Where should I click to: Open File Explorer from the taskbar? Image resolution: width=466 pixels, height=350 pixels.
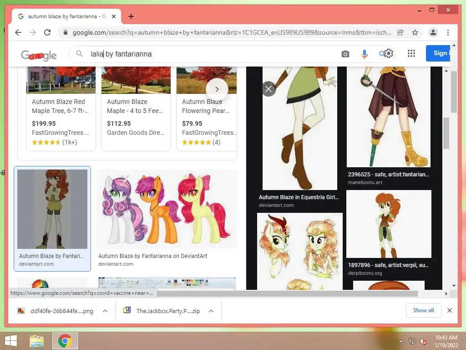(x=37, y=341)
